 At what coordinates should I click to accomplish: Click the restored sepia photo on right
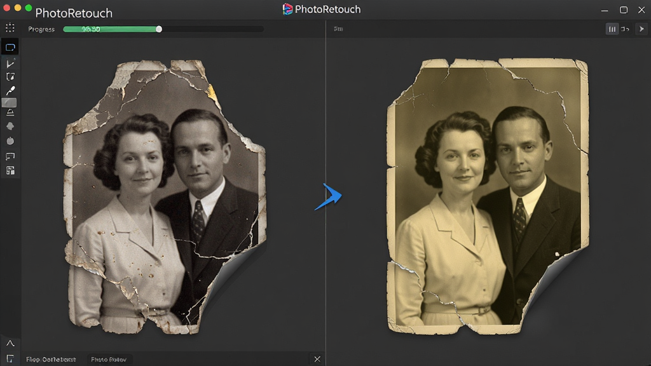pyautogui.click(x=488, y=196)
